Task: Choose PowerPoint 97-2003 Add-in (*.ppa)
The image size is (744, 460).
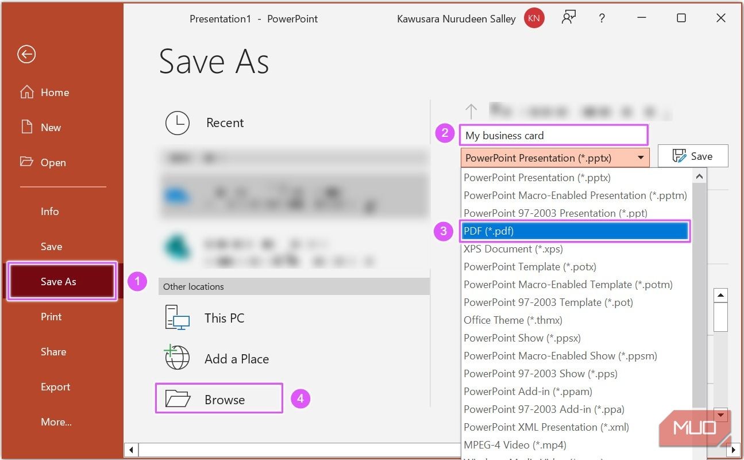Action: 577,409
